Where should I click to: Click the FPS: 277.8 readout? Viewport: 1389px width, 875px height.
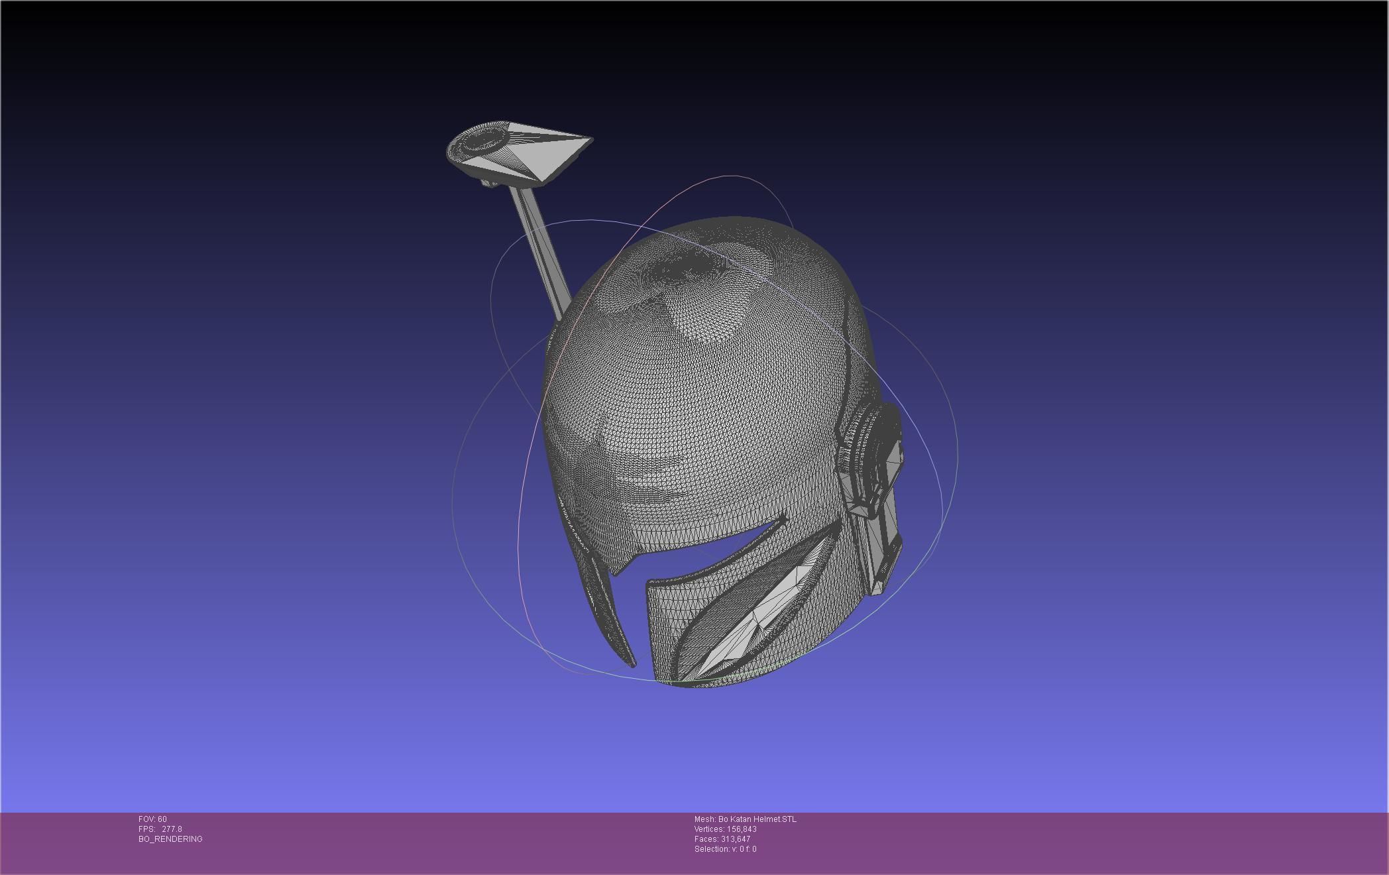pyautogui.click(x=160, y=829)
